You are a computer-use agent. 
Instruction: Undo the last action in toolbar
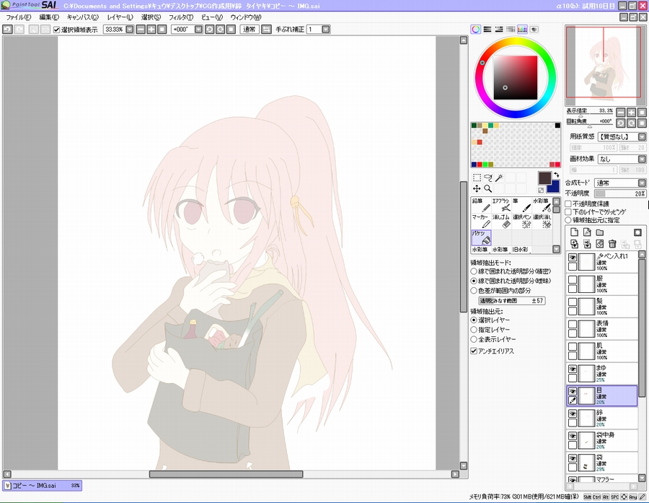tap(7, 29)
